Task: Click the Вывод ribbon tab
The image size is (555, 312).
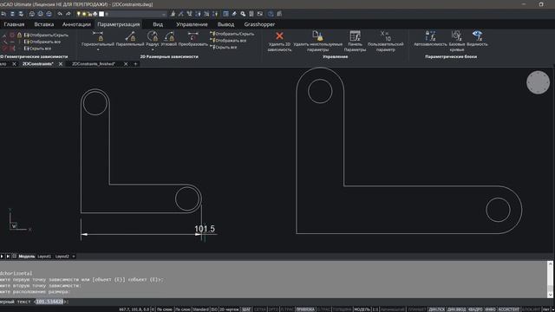Action: (225, 24)
